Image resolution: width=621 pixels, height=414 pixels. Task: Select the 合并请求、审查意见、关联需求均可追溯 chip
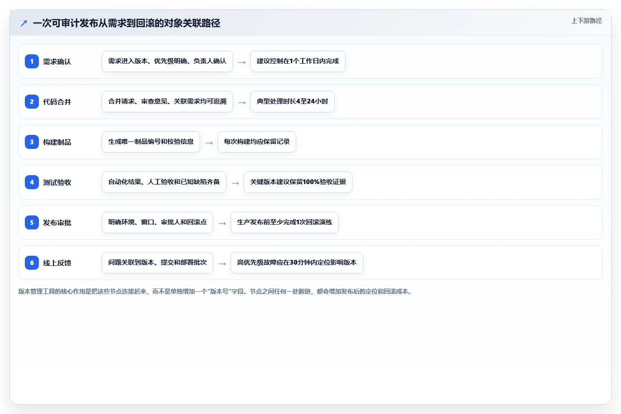(167, 102)
